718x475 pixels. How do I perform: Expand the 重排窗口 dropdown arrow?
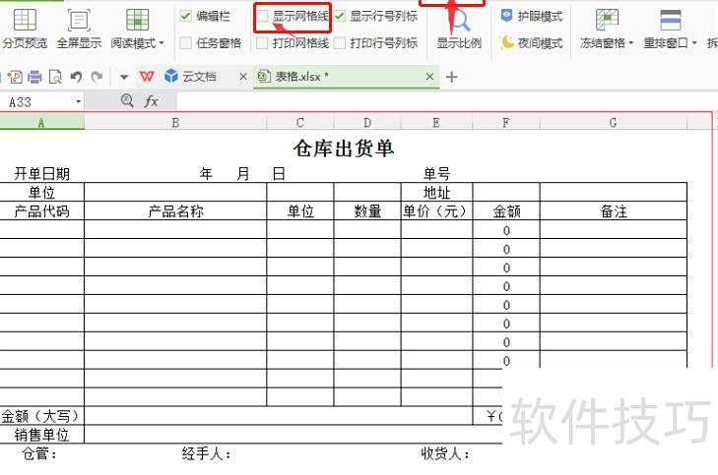point(694,43)
